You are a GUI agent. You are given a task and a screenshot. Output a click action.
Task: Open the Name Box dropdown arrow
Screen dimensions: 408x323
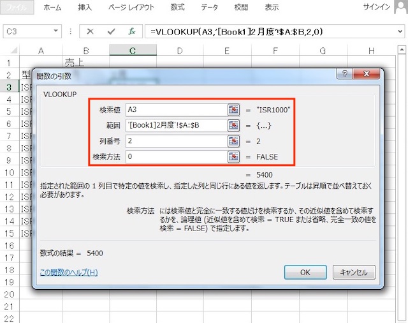[x=55, y=31]
